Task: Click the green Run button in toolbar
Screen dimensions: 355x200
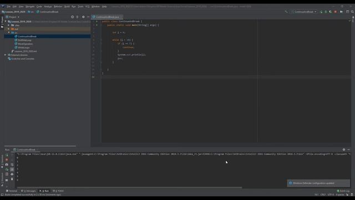Action: tap(321, 12)
